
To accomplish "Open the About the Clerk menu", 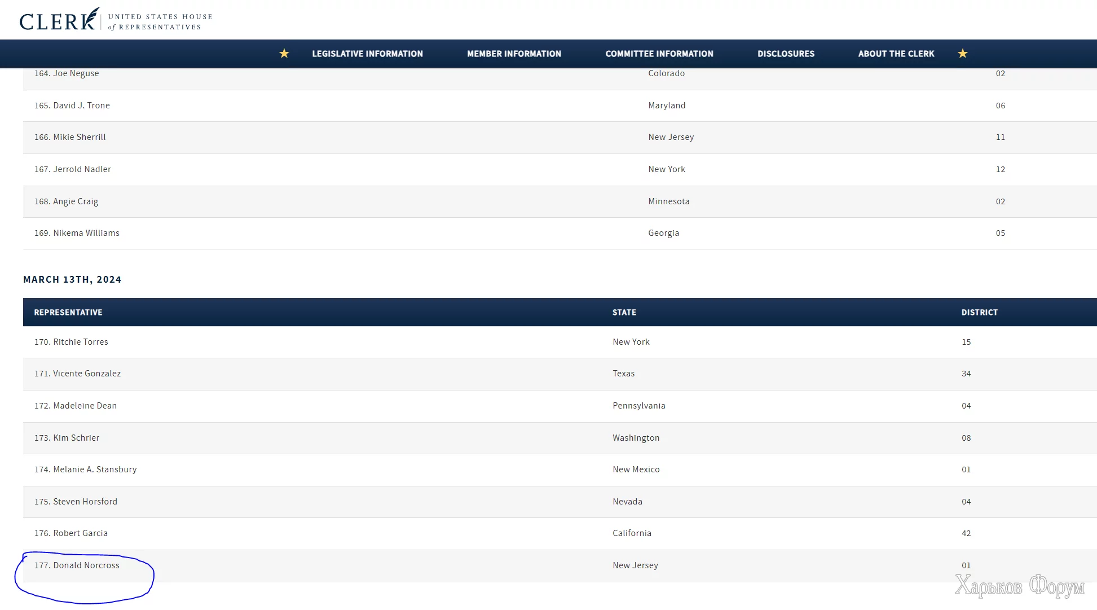I will pyautogui.click(x=896, y=54).
